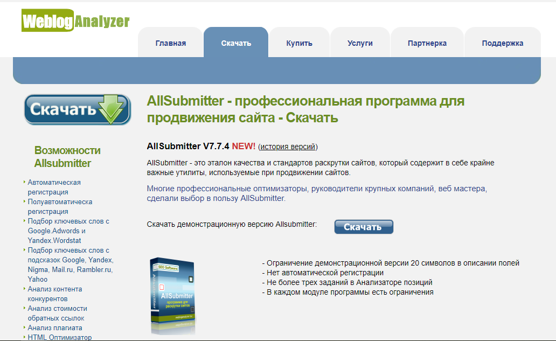This screenshot has height=341, width=556.
Task: Select the Скачать navigation tab
Action: (x=236, y=43)
